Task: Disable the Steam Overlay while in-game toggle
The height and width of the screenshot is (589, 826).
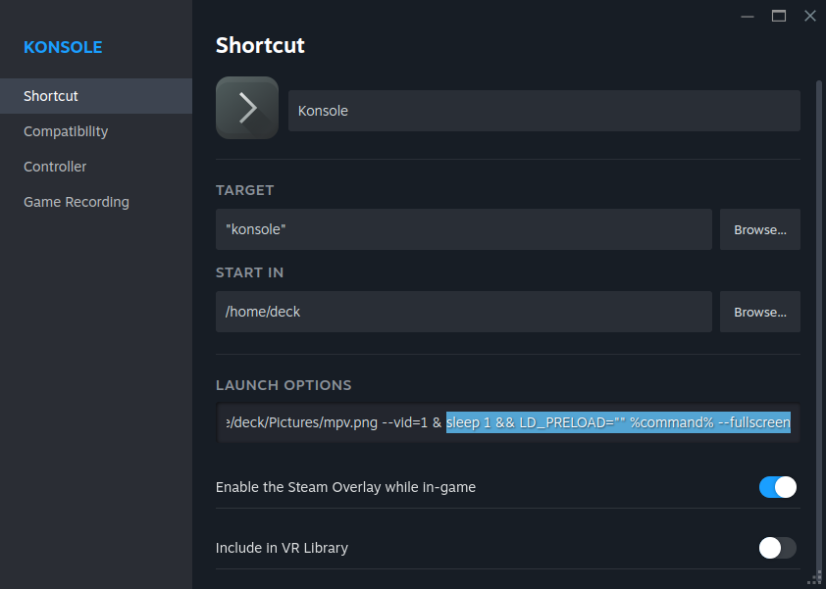Action: 778,487
